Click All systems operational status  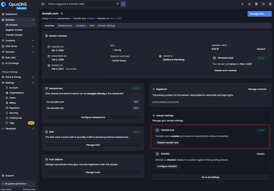(18, 184)
